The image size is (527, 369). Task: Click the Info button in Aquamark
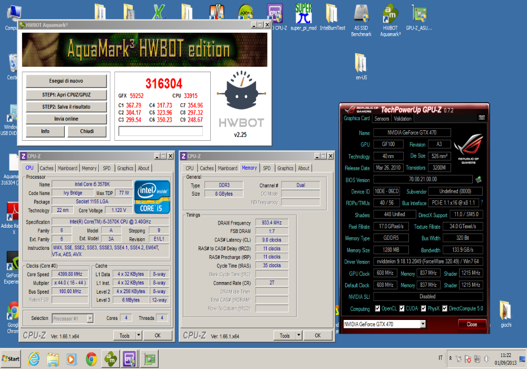pos(45,131)
